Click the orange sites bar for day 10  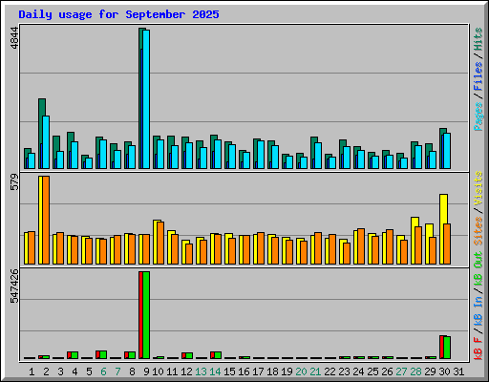pyautogui.click(x=160, y=244)
